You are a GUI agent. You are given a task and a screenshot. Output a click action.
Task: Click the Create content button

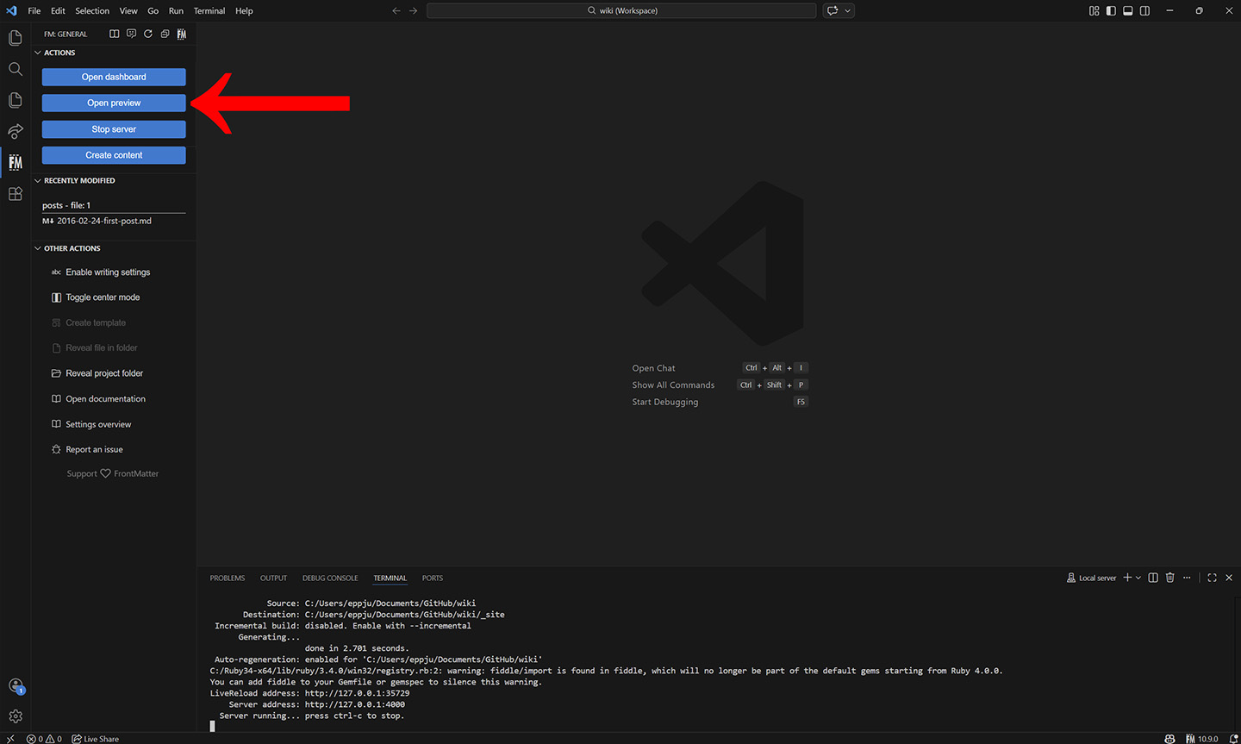(114, 155)
